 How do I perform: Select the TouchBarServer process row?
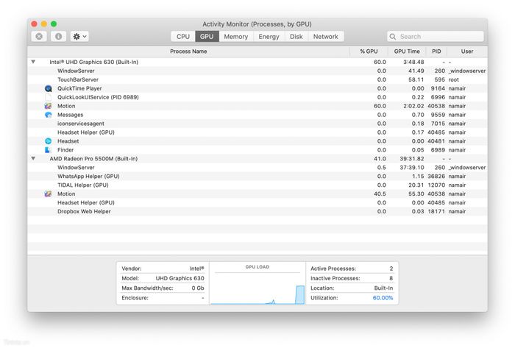pyautogui.click(x=257, y=79)
